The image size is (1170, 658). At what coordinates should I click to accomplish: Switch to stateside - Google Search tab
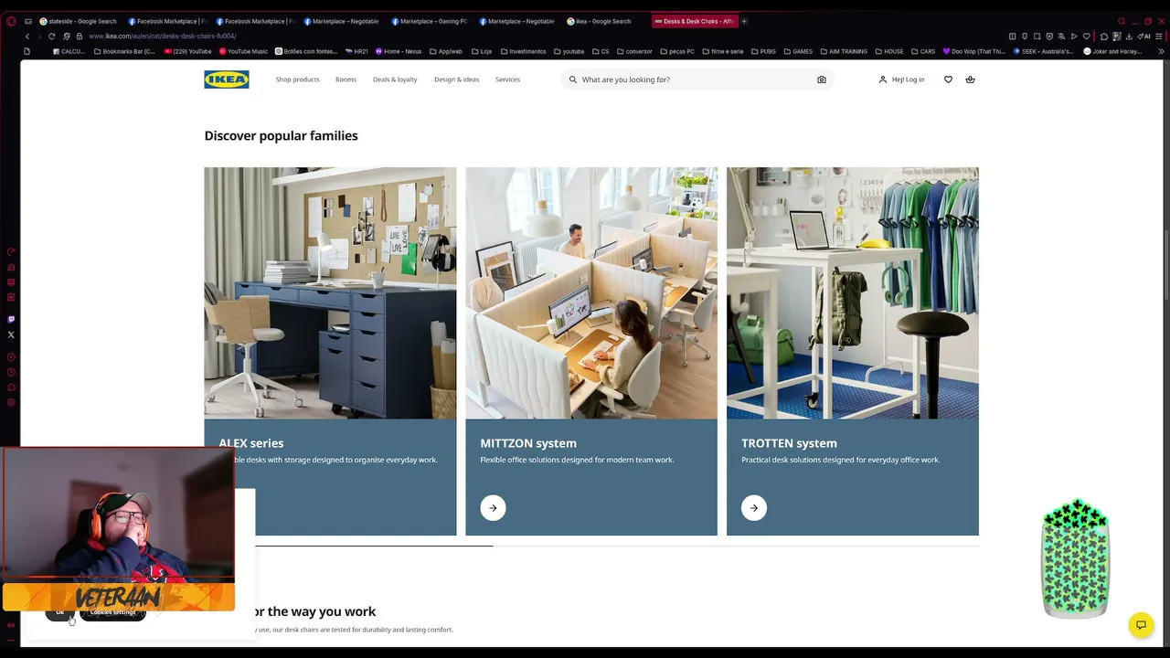click(x=79, y=21)
